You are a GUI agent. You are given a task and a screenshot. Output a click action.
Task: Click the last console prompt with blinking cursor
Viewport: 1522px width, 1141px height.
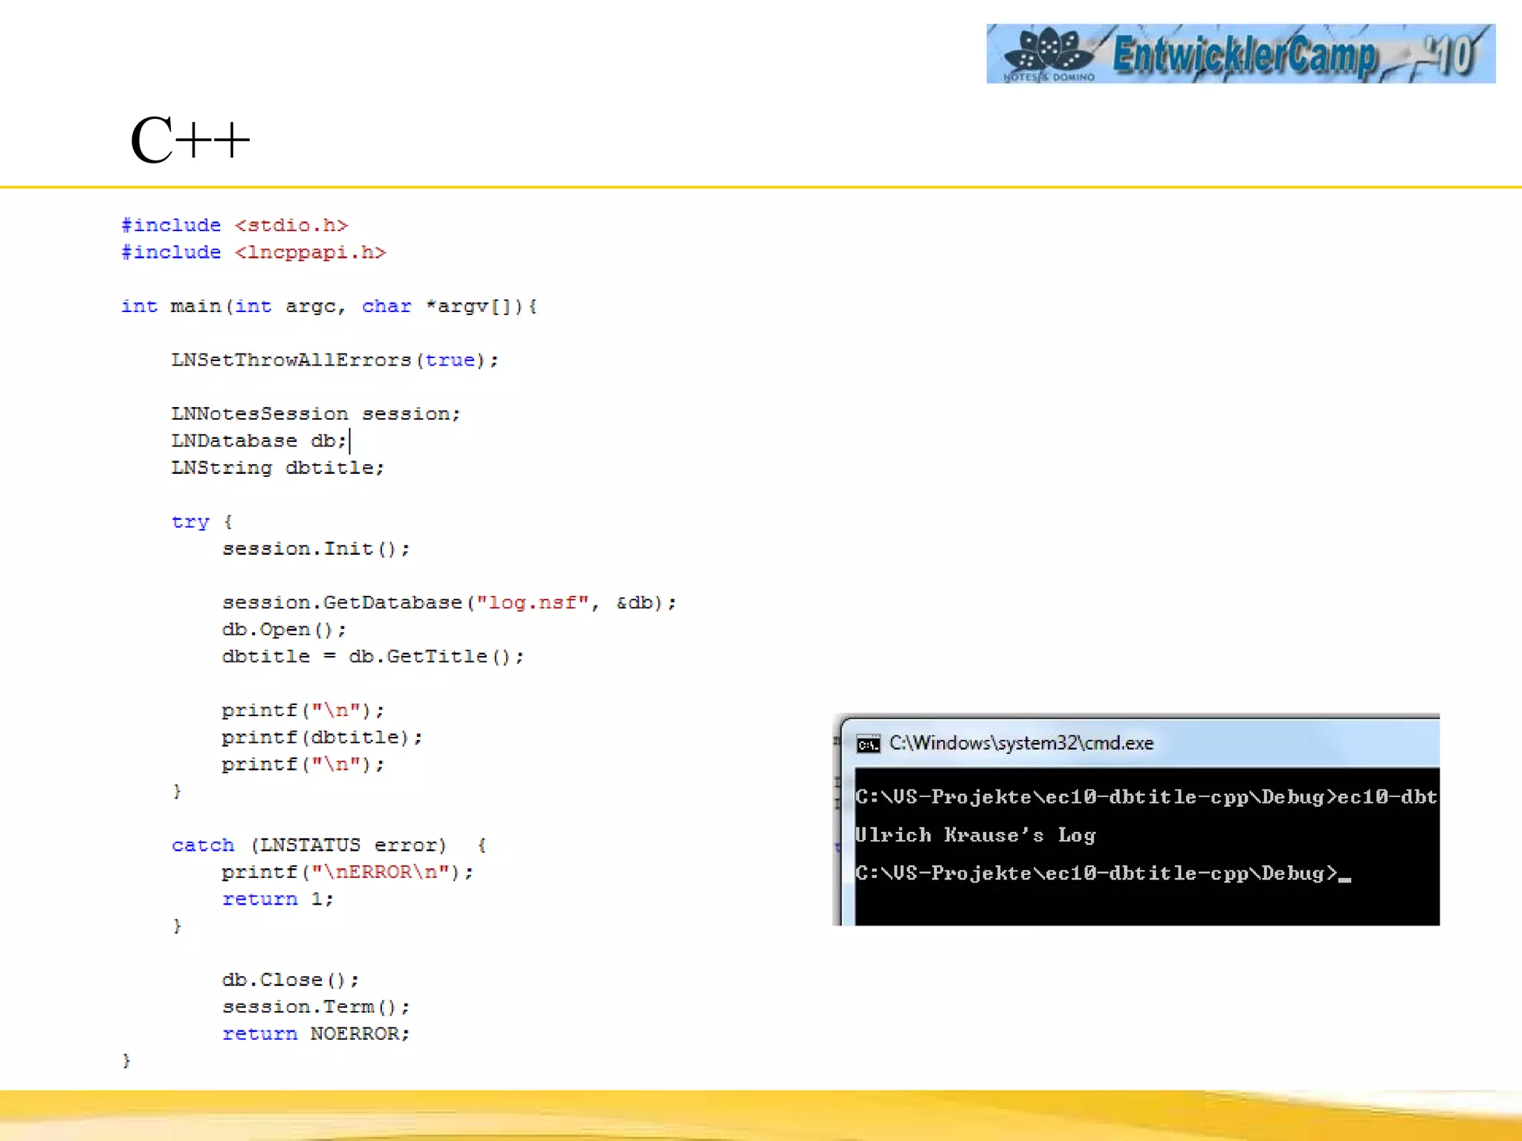click(x=1103, y=874)
